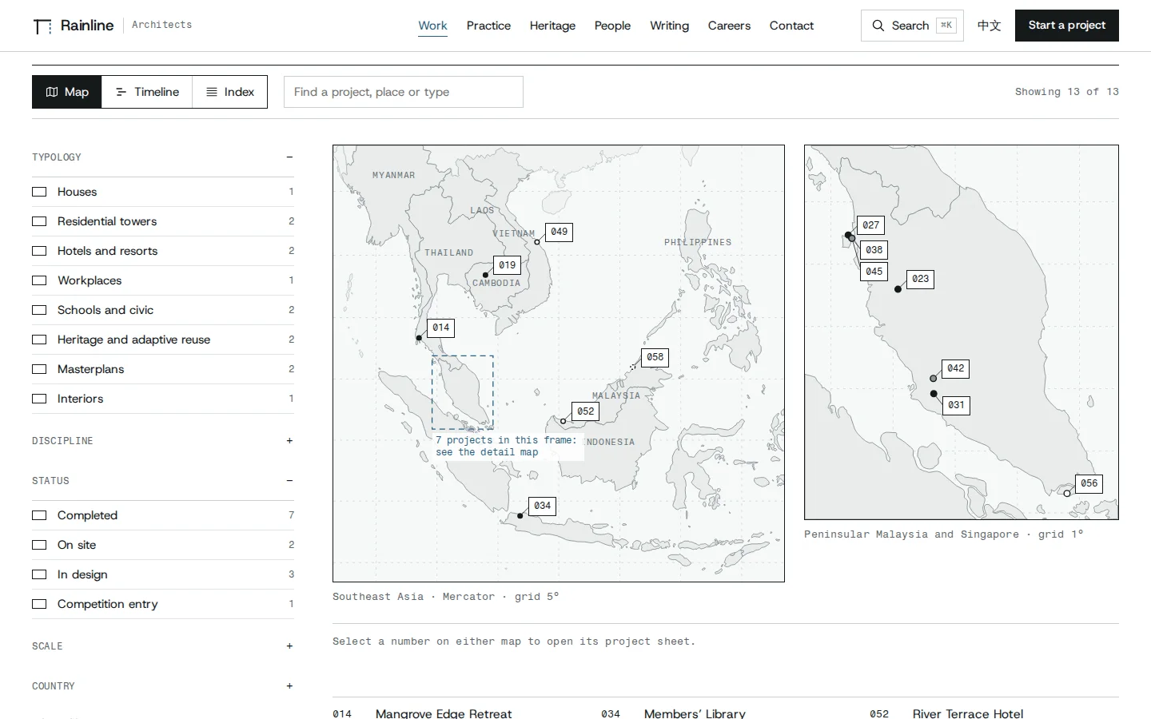This screenshot has width=1151, height=719.
Task: Enable Heritage and adaptive reuse filter
Action: click(x=39, y=340)
